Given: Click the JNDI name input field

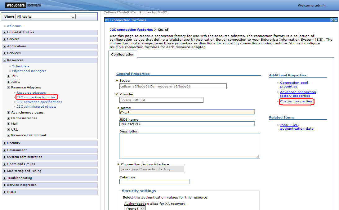Looking at the screenshot, I should pyautogui.click(x=187, y=124).
